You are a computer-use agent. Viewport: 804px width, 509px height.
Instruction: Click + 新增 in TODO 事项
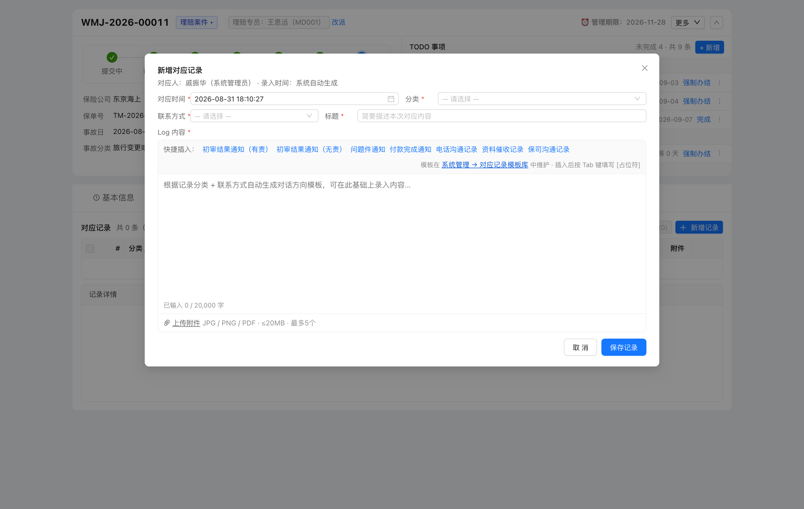click(x=709, y=47)
